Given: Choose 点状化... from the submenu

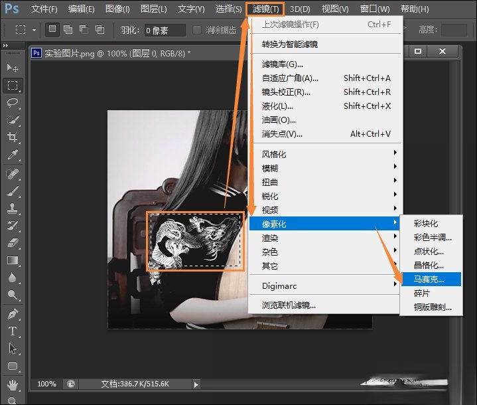Looking at the screenshot, I should [x=431, y=251].
